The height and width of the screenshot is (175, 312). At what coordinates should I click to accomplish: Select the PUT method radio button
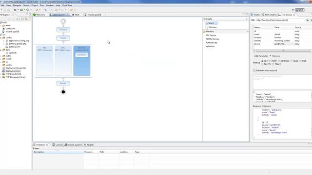[301, 61]
